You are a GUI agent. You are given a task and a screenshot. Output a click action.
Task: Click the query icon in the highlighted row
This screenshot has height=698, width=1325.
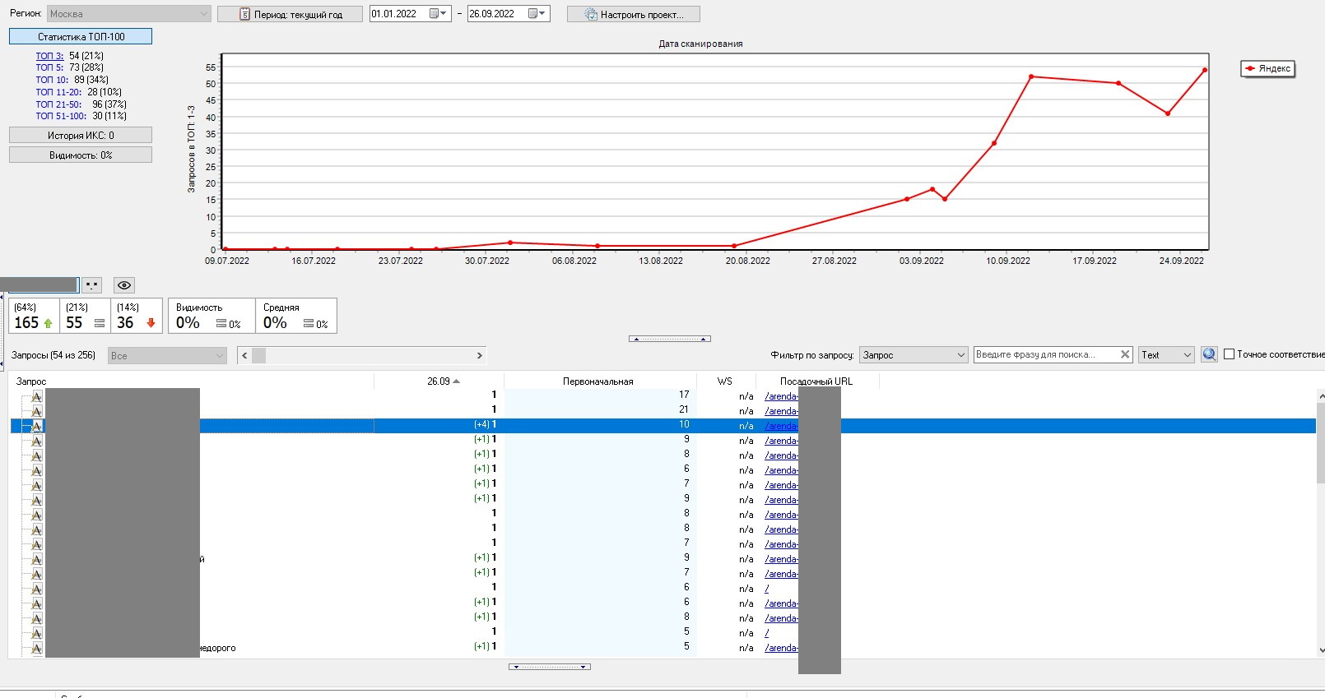coord(37,426)
